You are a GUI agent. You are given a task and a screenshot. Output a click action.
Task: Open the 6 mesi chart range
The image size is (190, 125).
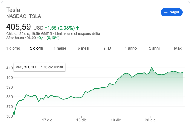point(83,48)
